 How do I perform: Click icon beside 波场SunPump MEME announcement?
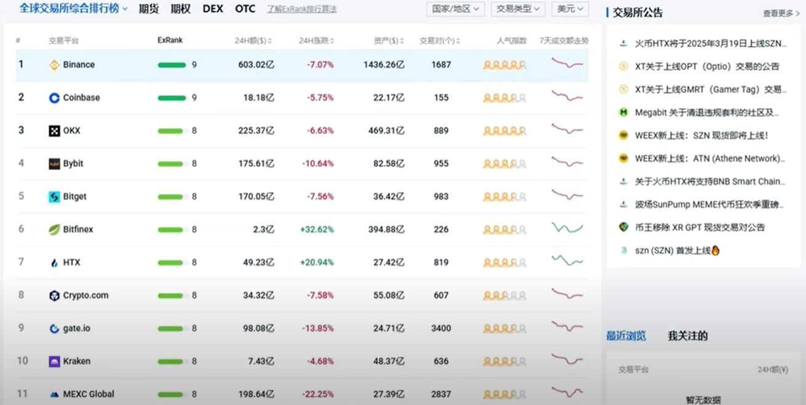623,204
